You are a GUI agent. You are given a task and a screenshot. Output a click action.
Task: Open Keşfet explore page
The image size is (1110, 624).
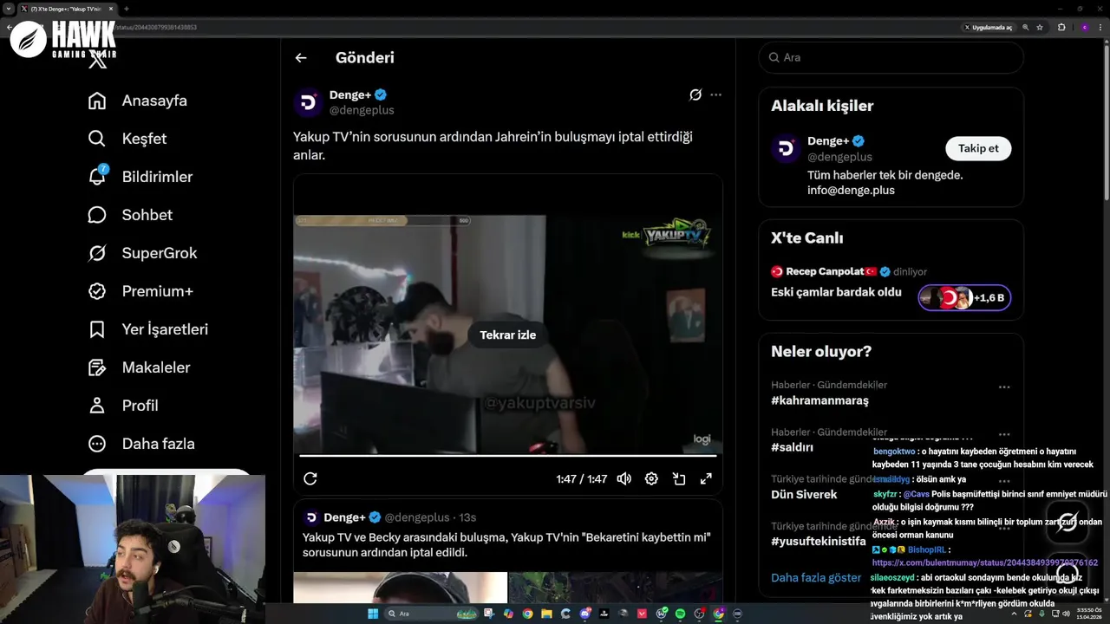tap(127, 139)
